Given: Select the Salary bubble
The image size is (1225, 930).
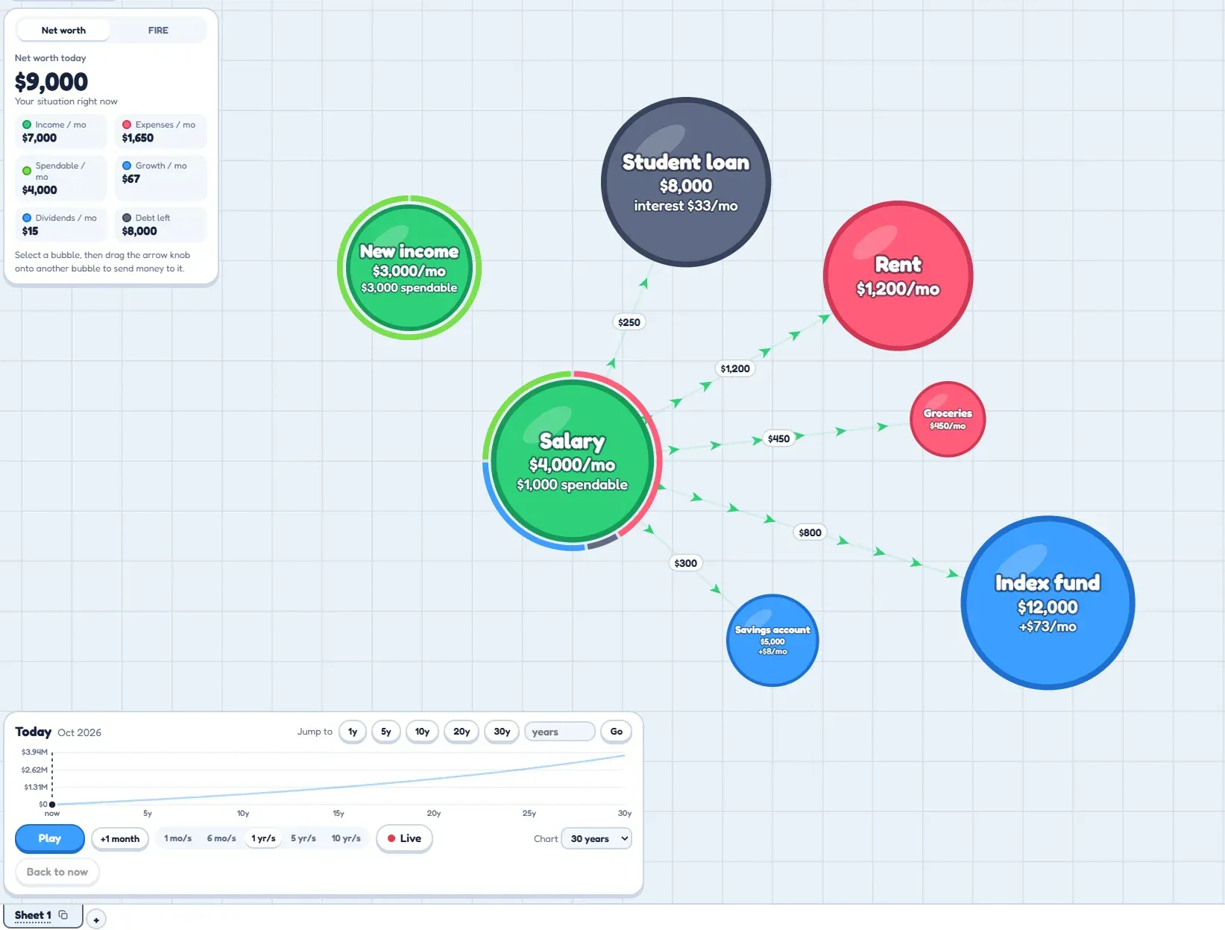Looking at the screenshot, I should [572, 461].
